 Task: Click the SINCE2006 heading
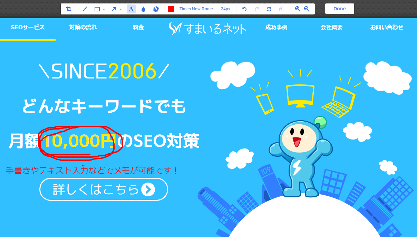[104, 71]
